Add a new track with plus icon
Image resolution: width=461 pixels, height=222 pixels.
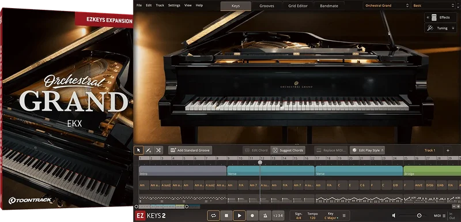(x=448, y=150)
